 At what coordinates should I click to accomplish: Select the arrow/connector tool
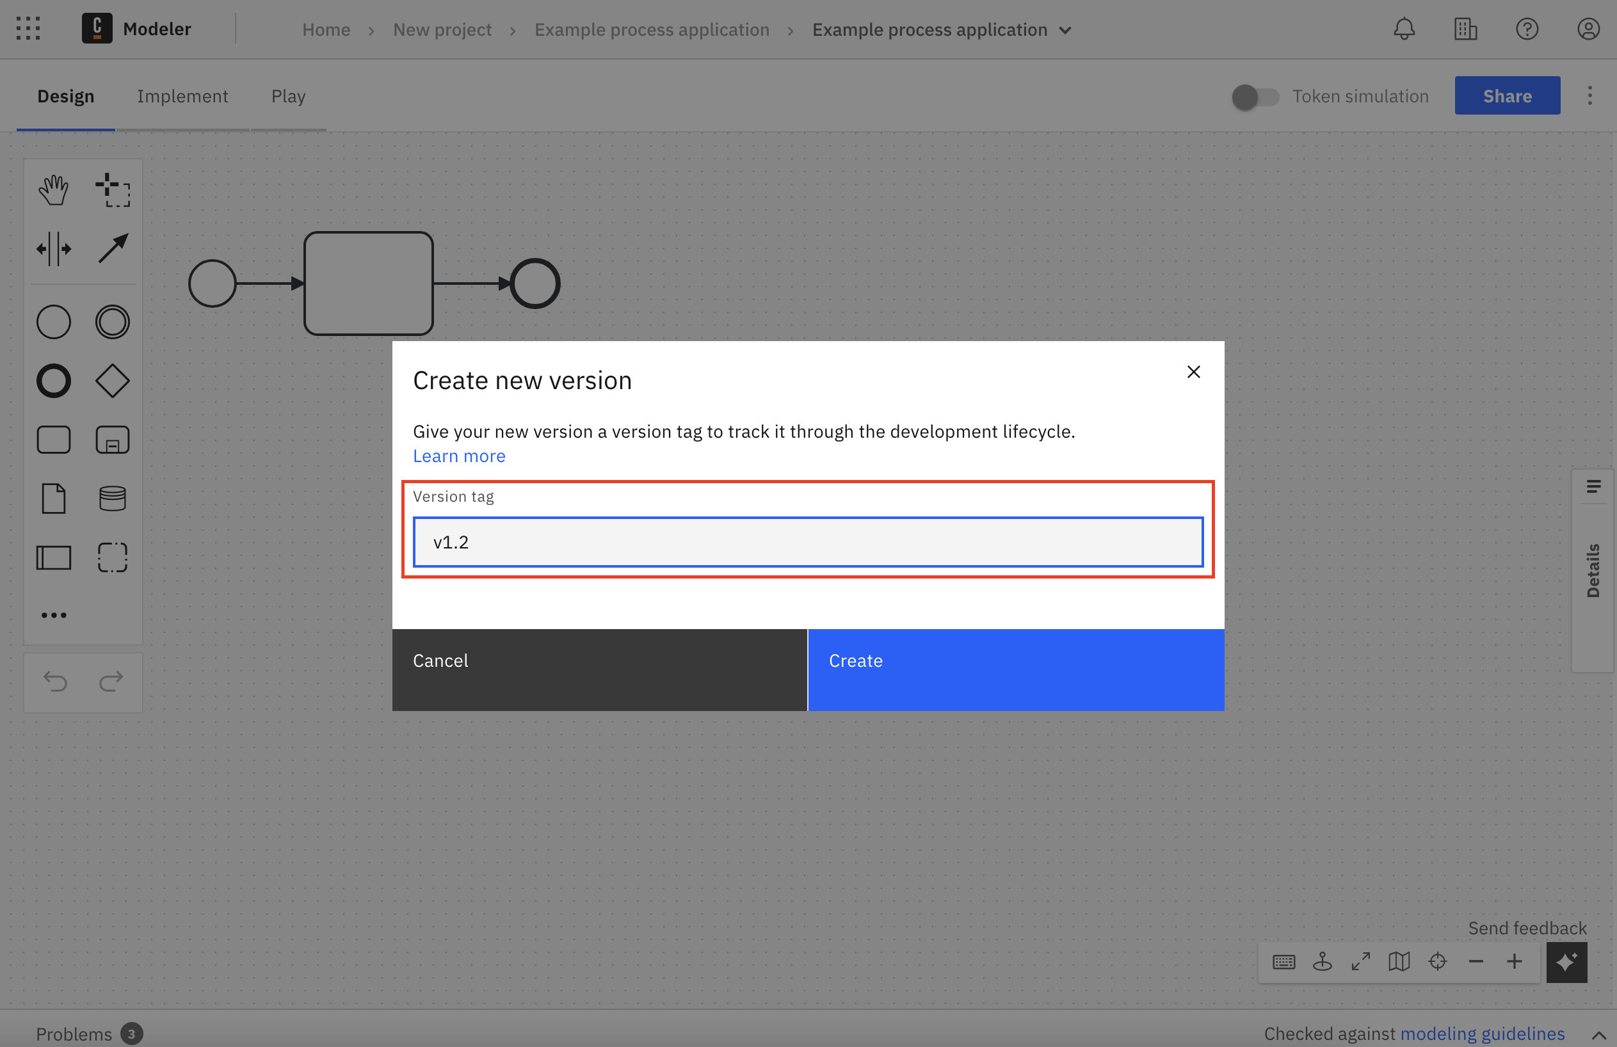click(x=112, y=248)
